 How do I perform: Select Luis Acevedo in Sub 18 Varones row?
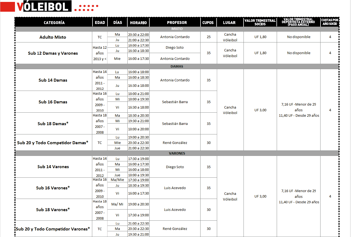point(175,210)
